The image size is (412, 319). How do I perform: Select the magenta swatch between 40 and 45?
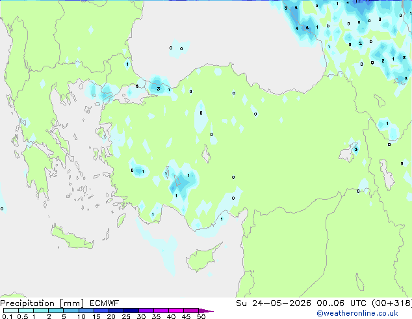pyautogui.click(x=176, y=311)
